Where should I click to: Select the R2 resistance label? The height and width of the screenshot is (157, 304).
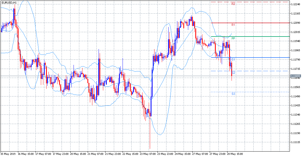233,4
